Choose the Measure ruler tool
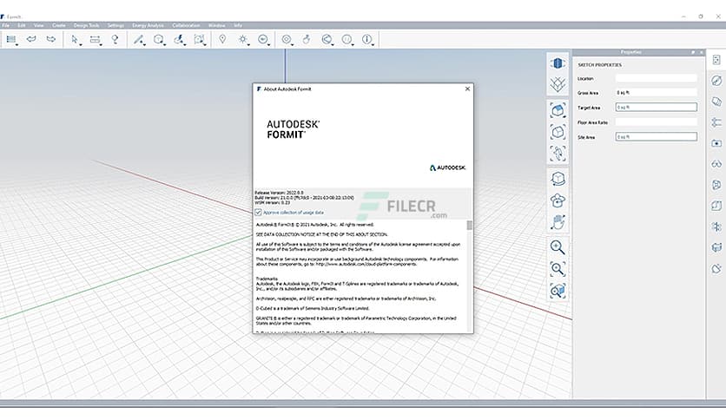726x420 pixels. 95,40
